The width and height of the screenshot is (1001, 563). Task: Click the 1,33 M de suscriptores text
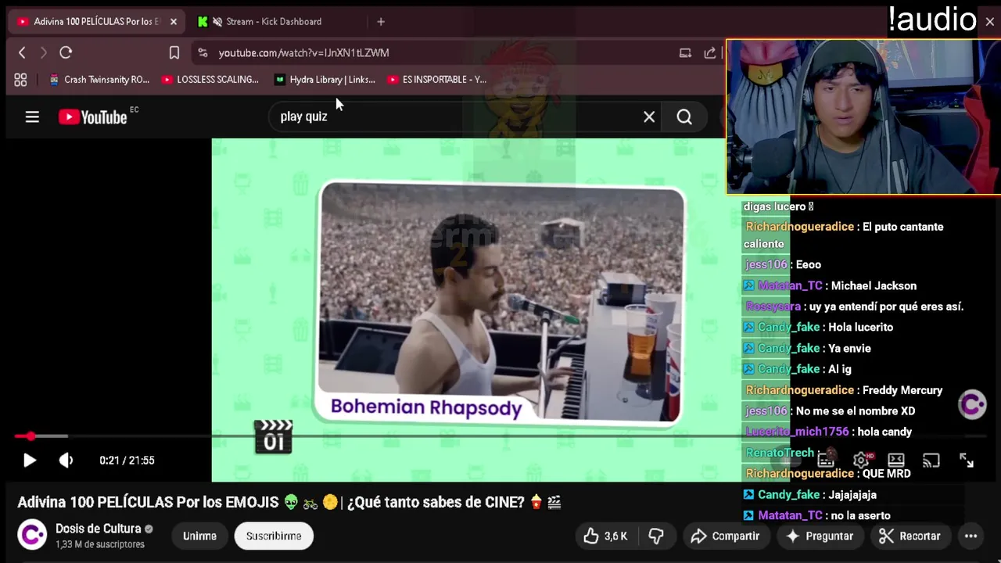point(100,544)
